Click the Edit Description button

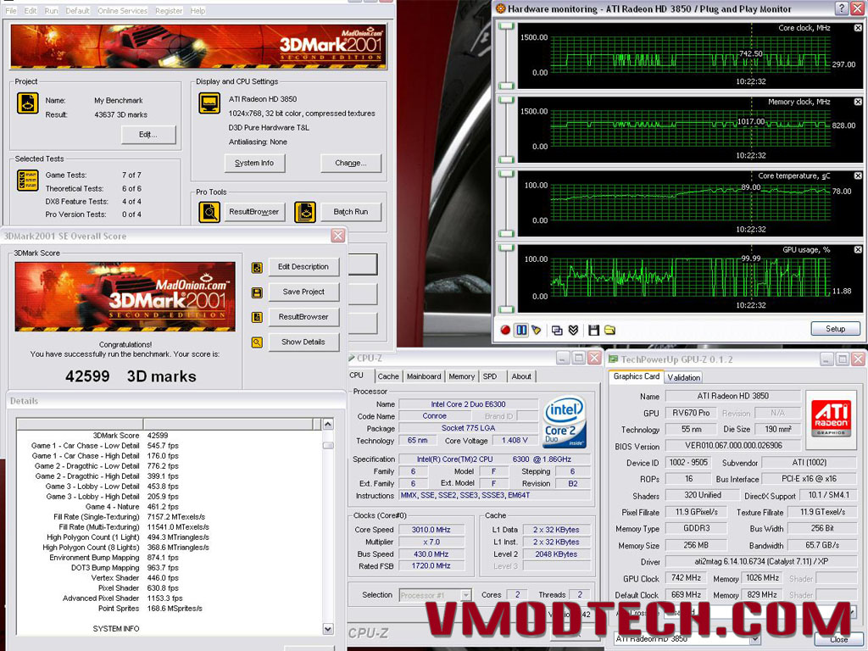coord(303,267)
